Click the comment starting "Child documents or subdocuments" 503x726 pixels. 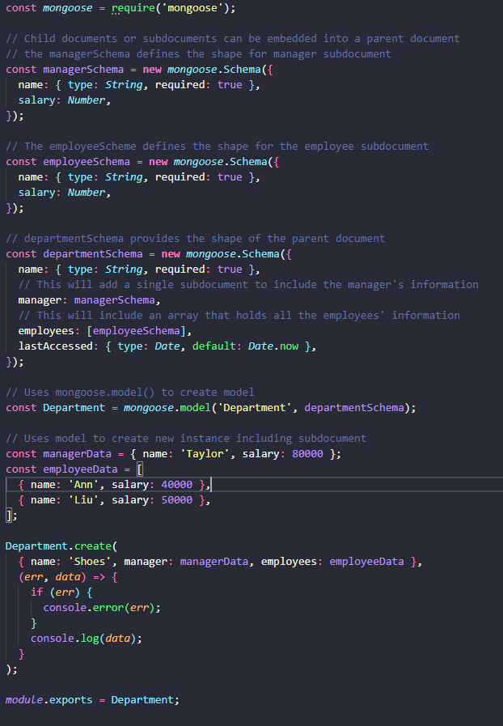tap(233, 38)
